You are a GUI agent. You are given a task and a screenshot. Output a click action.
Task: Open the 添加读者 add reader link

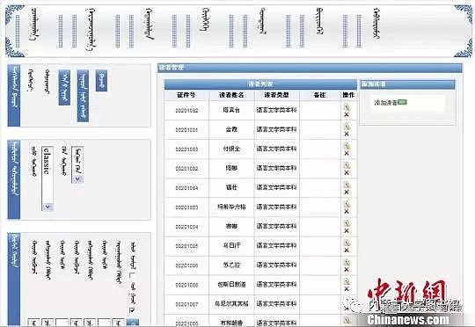[385, 103]
